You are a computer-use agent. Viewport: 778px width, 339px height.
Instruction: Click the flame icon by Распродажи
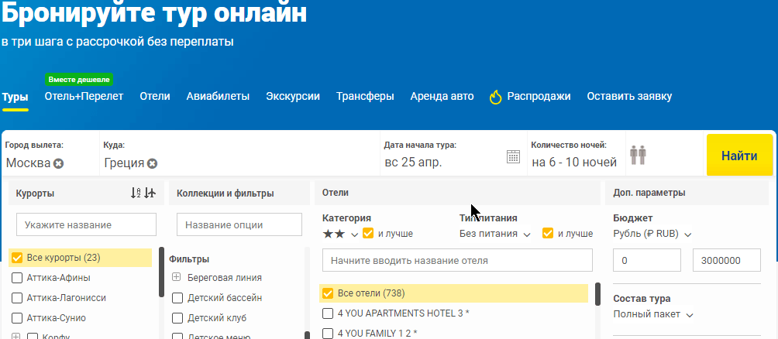(x=496, y=98)
